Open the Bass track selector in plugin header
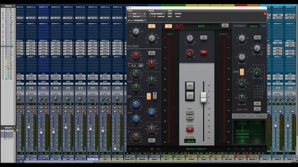The height and width of the screenshot is (167, 298). coord(135,14)
